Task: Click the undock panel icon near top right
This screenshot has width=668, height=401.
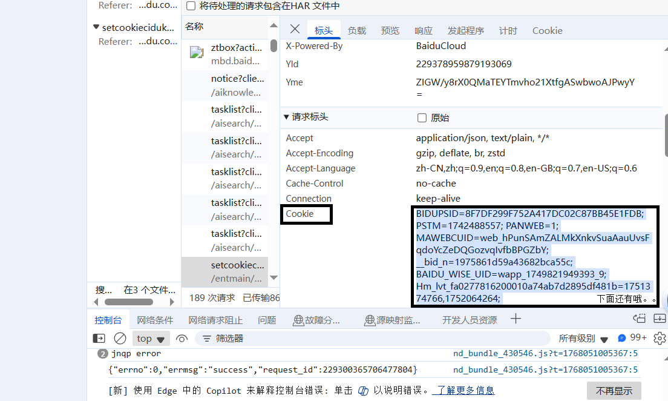Action: [x=639, y=318]
